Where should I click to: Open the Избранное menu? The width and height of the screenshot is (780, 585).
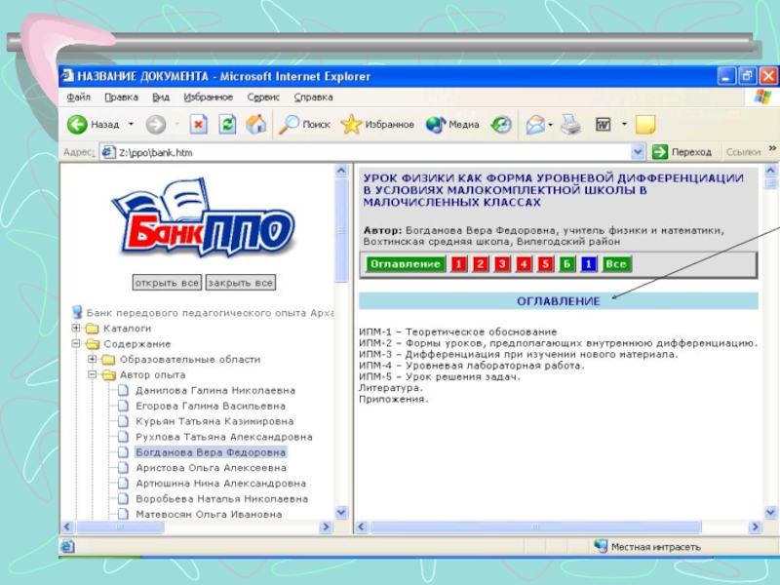point(208,97)
